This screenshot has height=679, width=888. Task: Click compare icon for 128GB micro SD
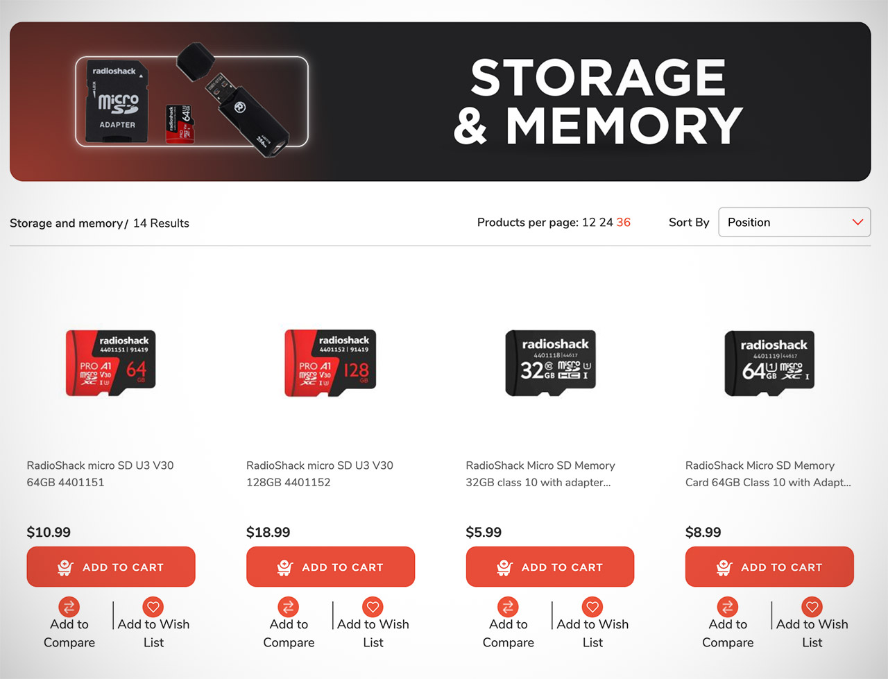(x=289, y=607)
